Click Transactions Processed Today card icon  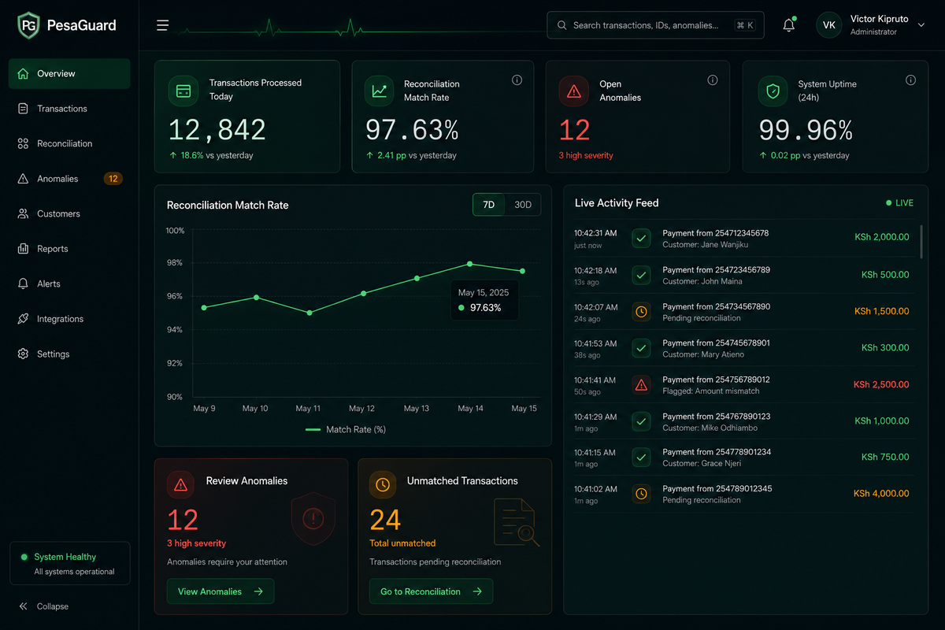183,91
